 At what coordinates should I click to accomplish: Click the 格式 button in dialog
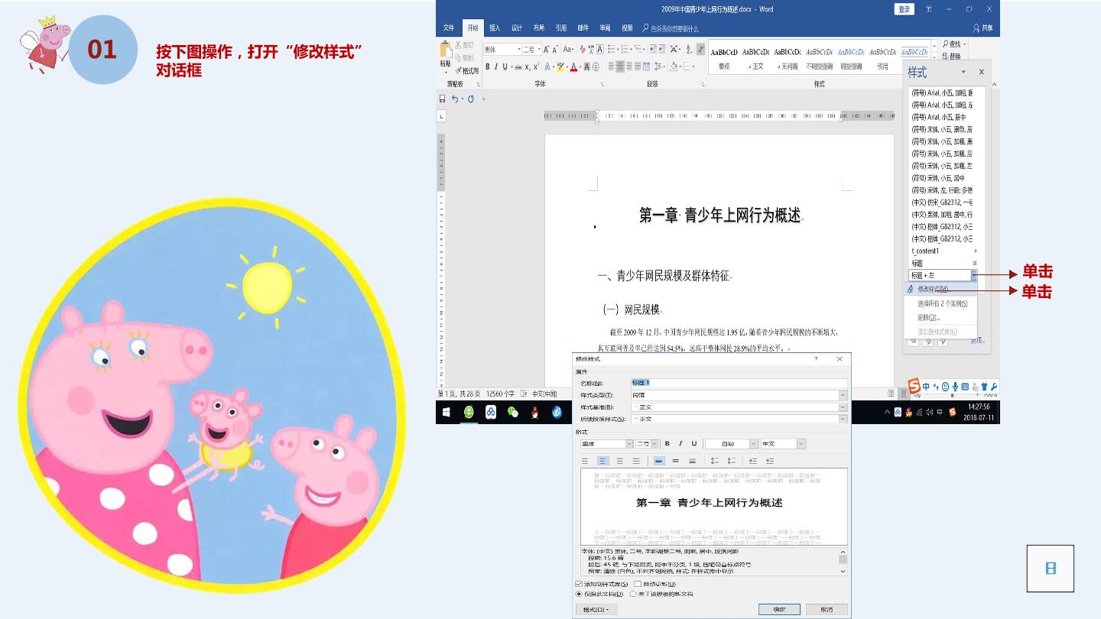[x=596, y=609]
